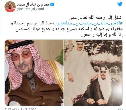Click the tweet's first line انتقل إلى رحمة الله
The height and width of the screenshot is (110, 126).
tap(96, 18)
